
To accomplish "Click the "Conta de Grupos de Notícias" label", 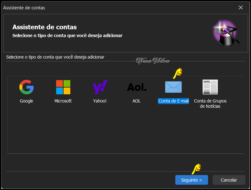I will click(210, 103).
